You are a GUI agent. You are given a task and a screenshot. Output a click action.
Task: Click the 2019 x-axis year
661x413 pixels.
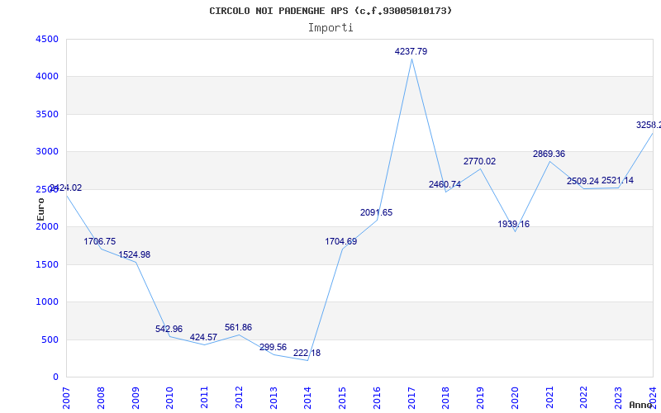[481, 398]
